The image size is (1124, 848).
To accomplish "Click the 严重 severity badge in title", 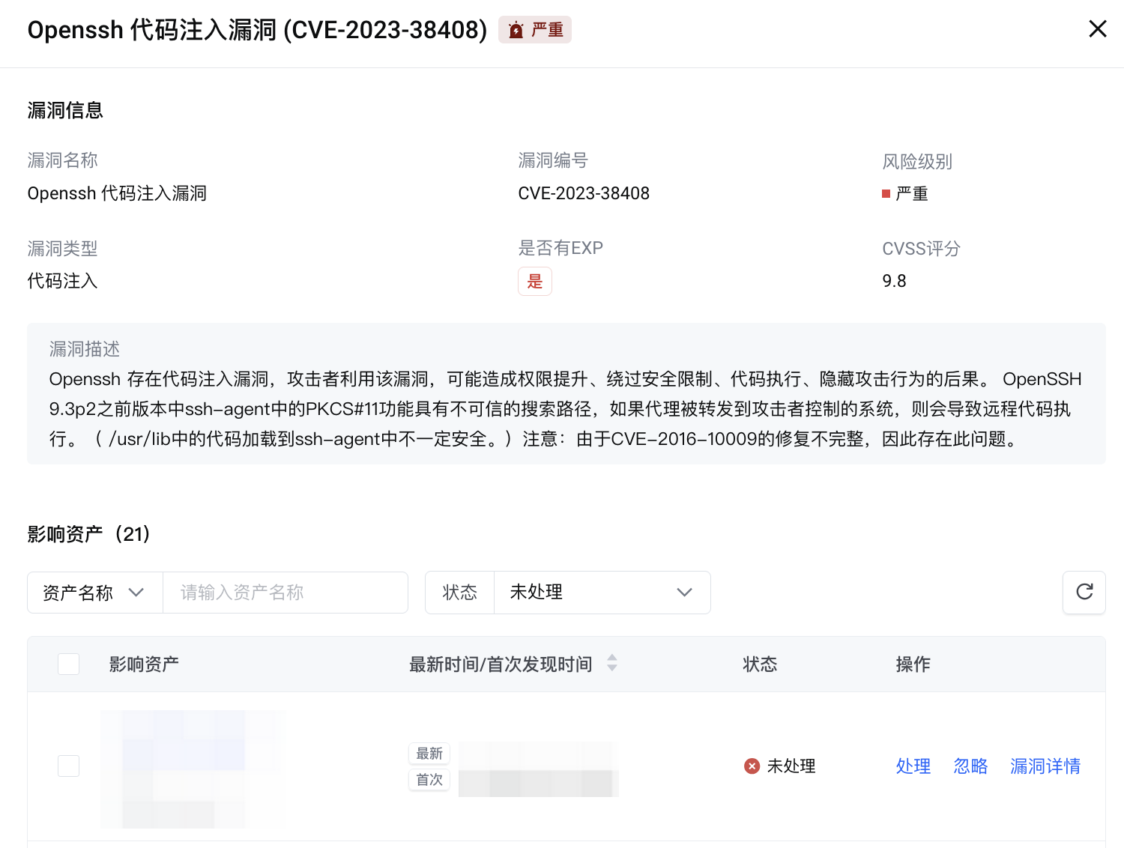I will 535,30.
